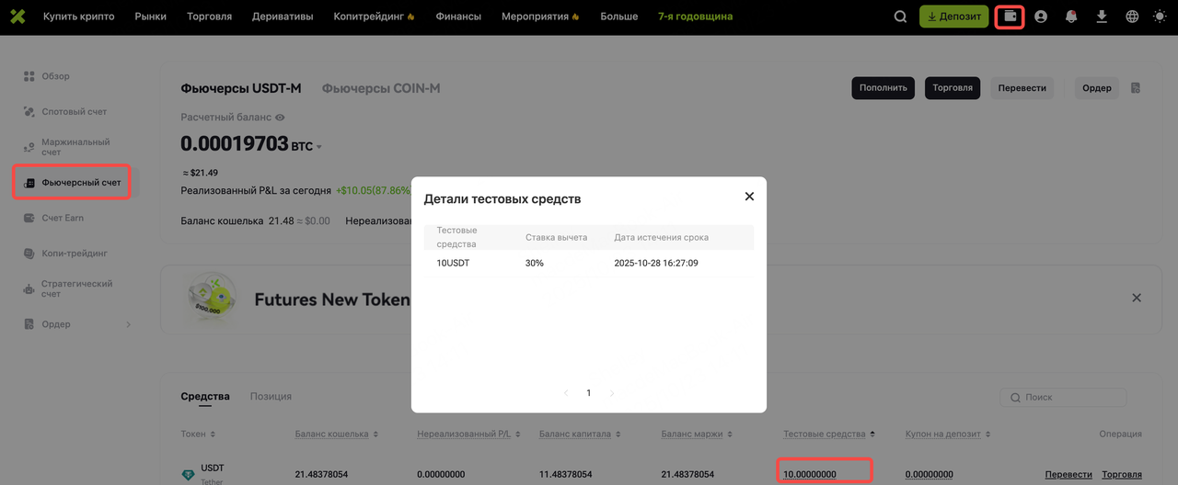Open the user profile icon

pos(1041,17)
